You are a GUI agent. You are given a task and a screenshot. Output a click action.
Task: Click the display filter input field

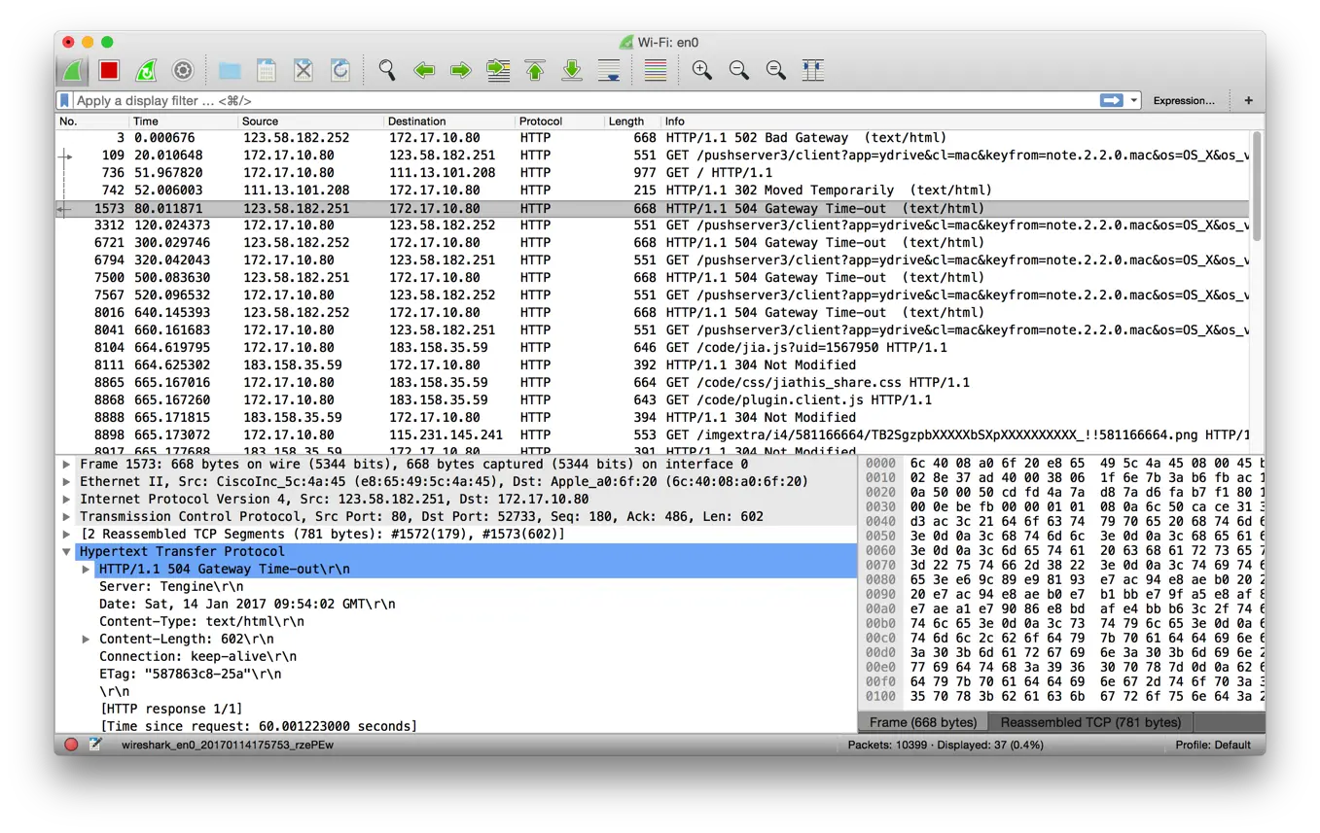[584, 100]
